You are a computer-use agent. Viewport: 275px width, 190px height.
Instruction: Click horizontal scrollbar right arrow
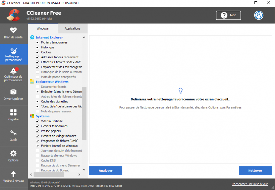tap(79, 174)
